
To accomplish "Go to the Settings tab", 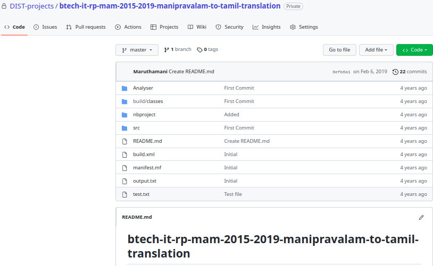I will coord(304,27).
